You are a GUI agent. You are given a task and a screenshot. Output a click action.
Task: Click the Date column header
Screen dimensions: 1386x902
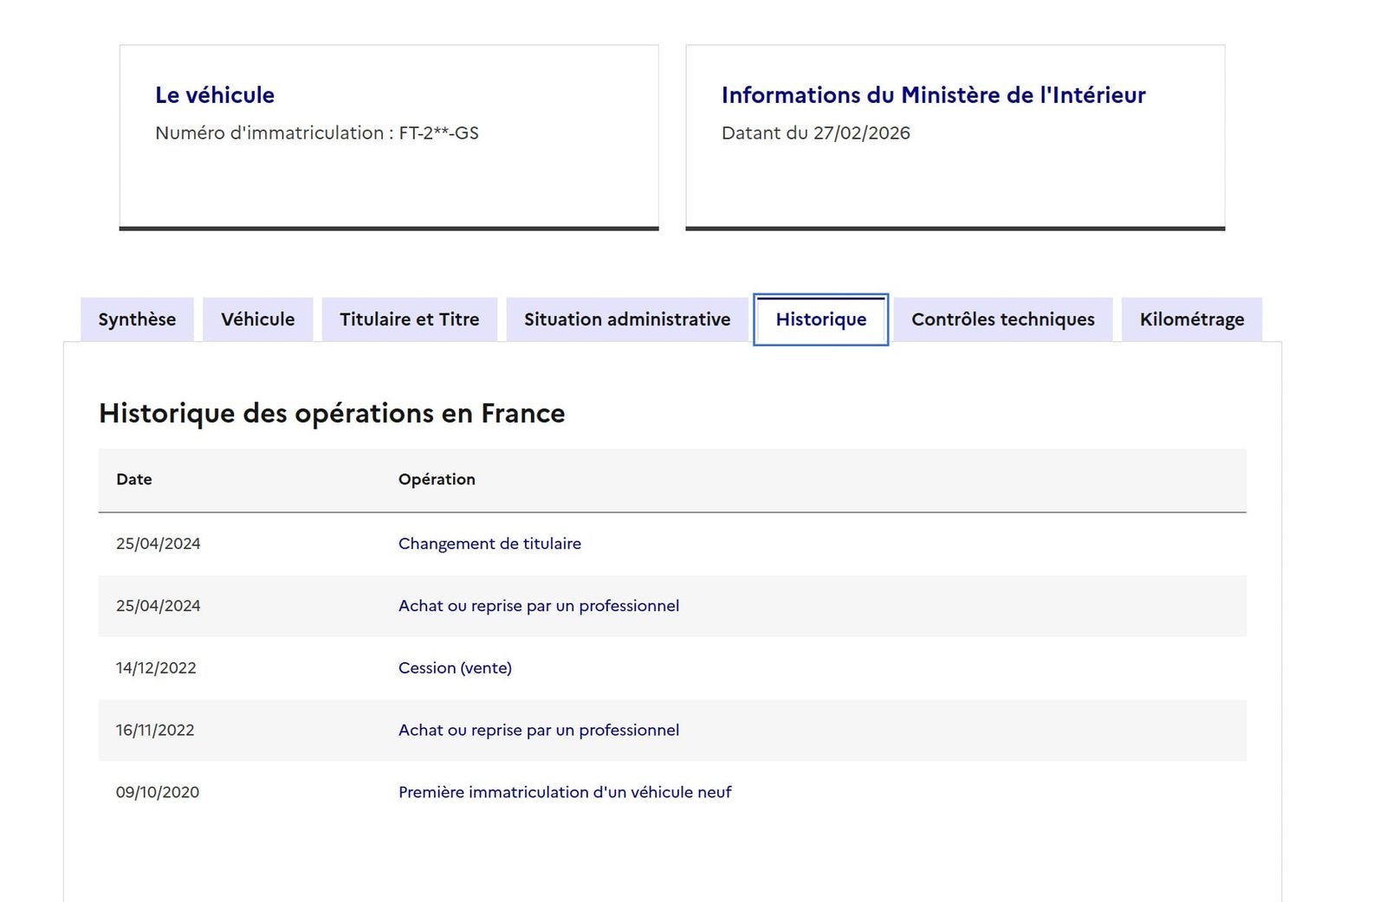point(134,480)
